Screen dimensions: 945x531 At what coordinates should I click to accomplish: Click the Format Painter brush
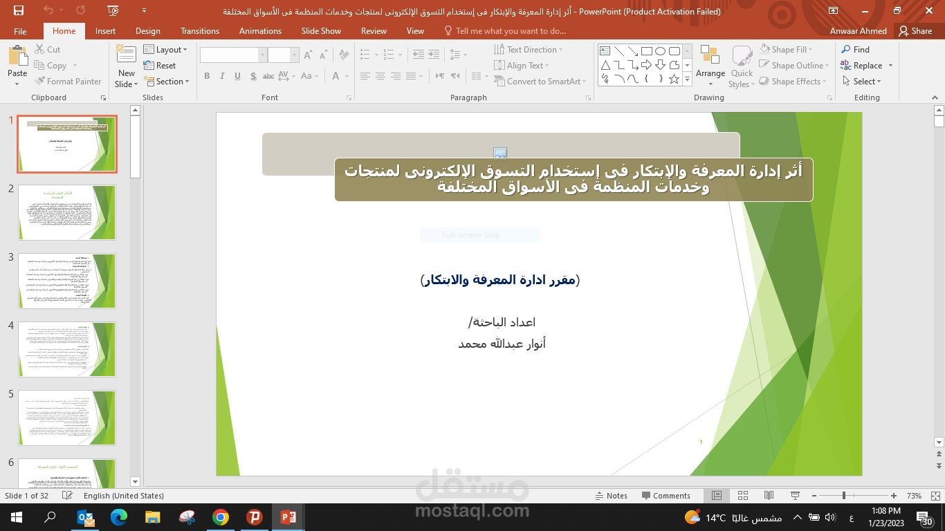click(40, 82)
